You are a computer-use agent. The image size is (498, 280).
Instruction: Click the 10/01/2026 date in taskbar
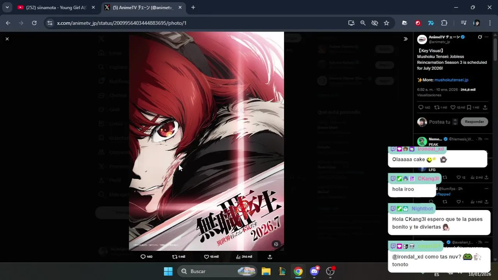click(x=480, y=274)
